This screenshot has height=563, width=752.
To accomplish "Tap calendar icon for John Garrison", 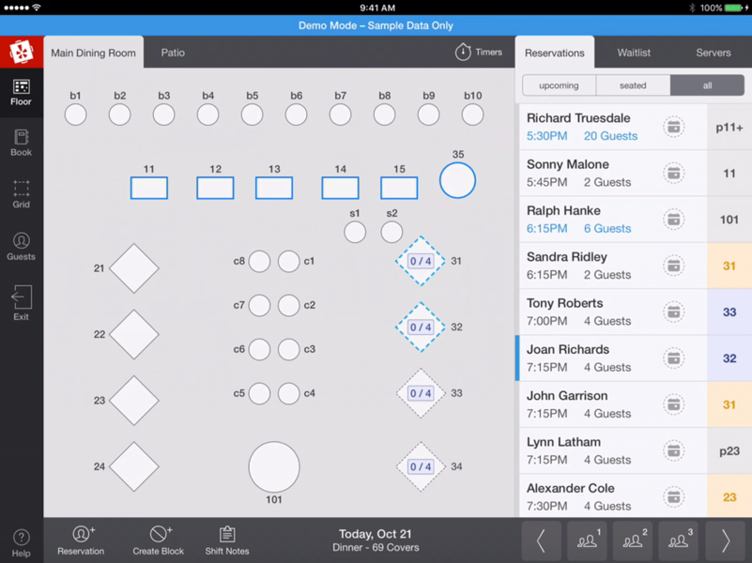I will coord(674,404).
